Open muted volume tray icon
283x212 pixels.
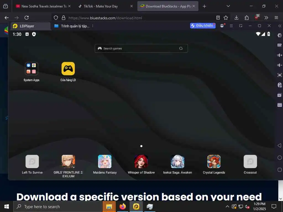click(x=247, y=206)
